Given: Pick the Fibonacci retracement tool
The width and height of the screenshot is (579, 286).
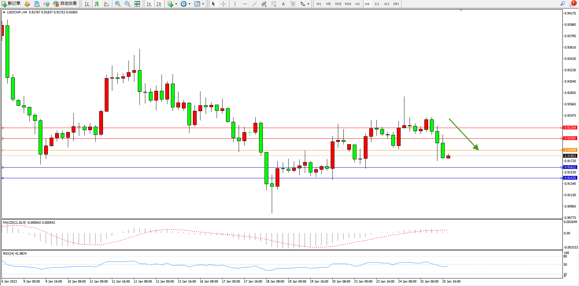Looking at the screenshot, I should pyautogui.click(x=273, y=4).
